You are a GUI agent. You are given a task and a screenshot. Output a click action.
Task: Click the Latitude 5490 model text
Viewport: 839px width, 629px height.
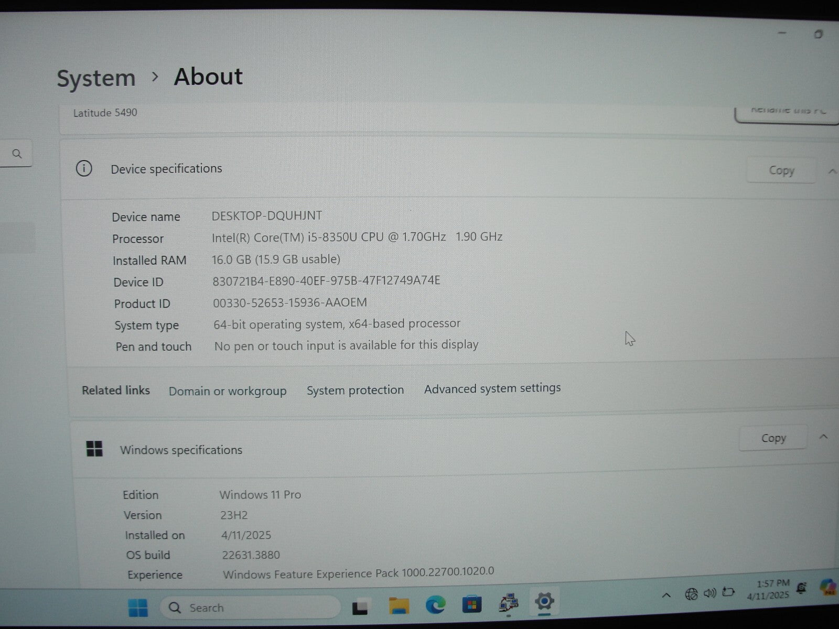point(105,113)
